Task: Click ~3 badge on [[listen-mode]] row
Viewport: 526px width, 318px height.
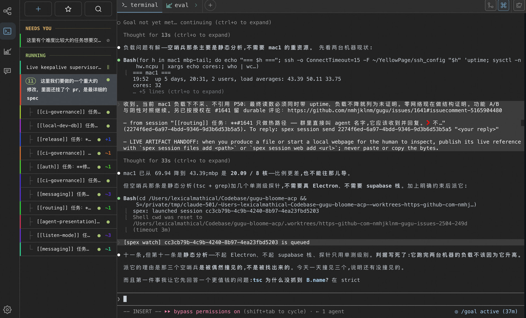Action: coord(108,235)
